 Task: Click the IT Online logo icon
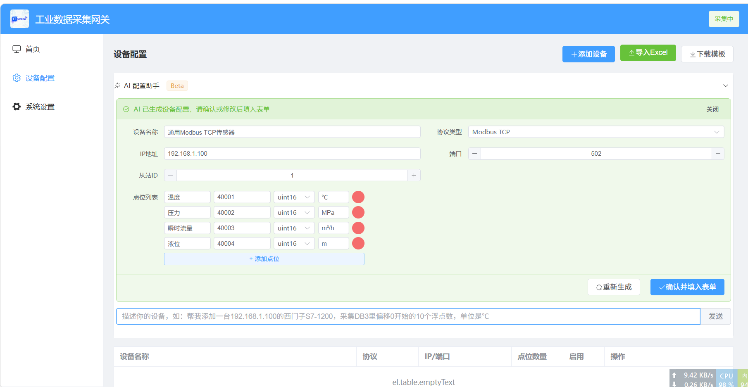coord(19,19)
